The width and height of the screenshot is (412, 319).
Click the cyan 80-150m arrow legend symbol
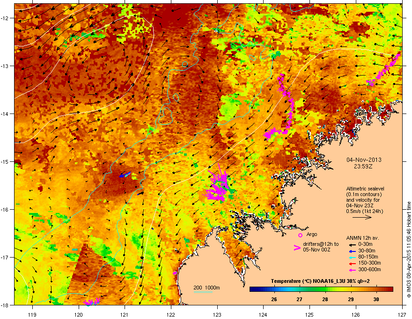352,257
